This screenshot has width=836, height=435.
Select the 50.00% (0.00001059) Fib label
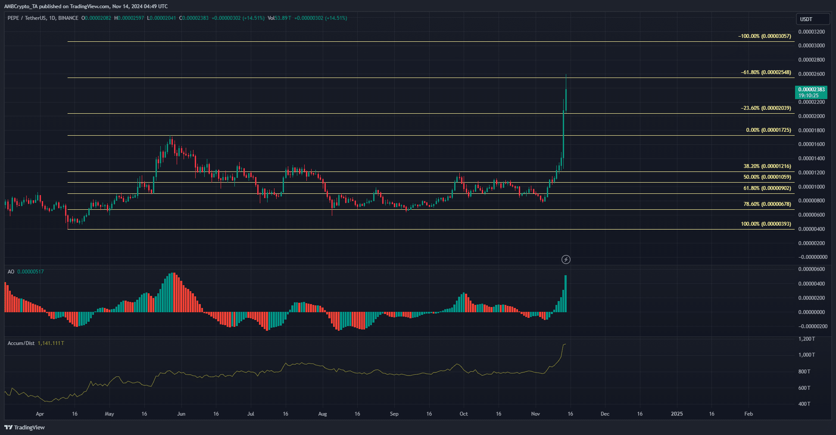pos(767,177)
